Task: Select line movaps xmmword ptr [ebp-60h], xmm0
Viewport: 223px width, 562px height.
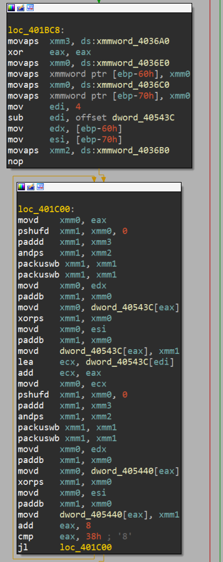Action: point(99,74)
